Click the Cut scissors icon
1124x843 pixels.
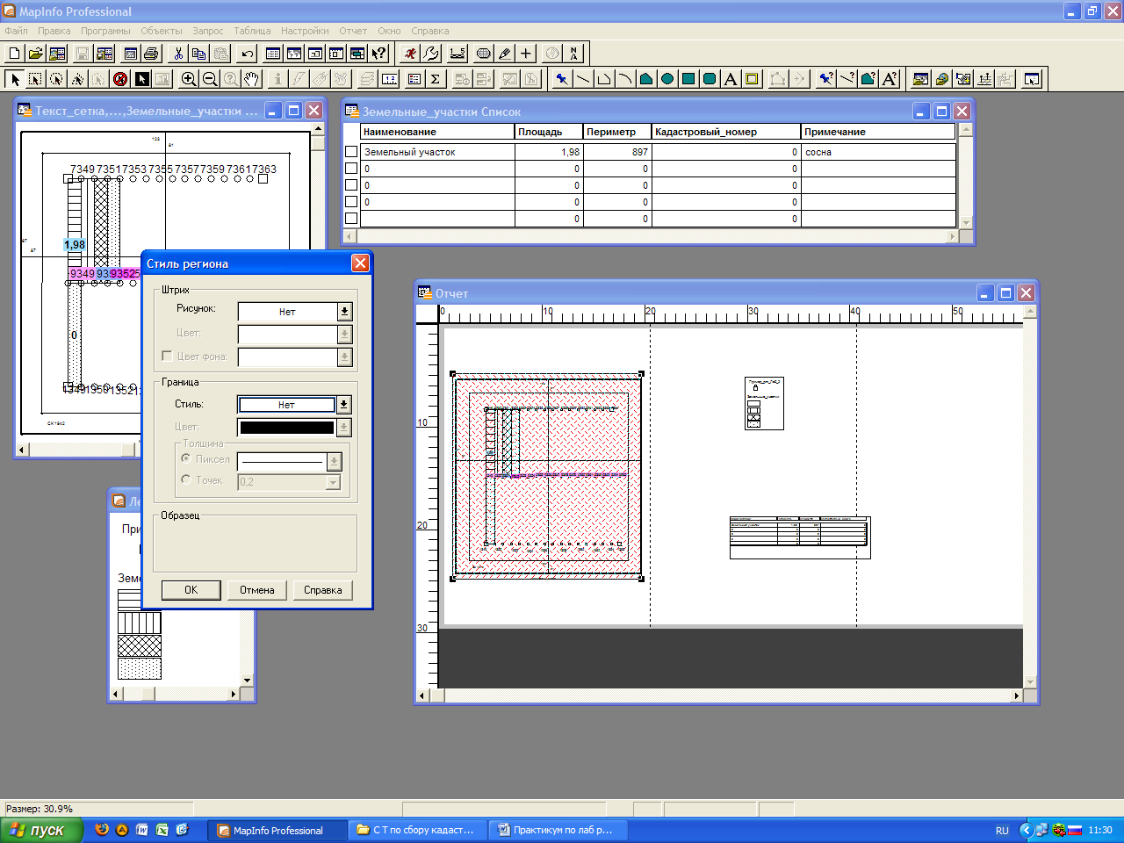(x=178, y=54)
